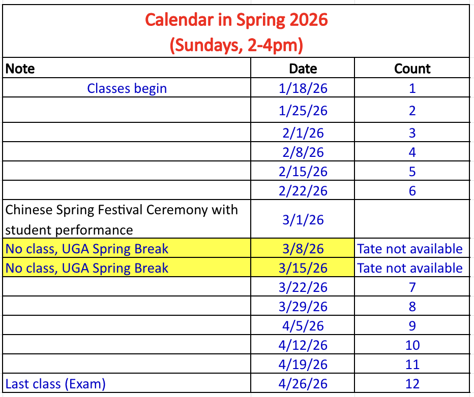Click the Classes begin cell
474x397 pixels.
pyautogui.click(x=127, y=88)
